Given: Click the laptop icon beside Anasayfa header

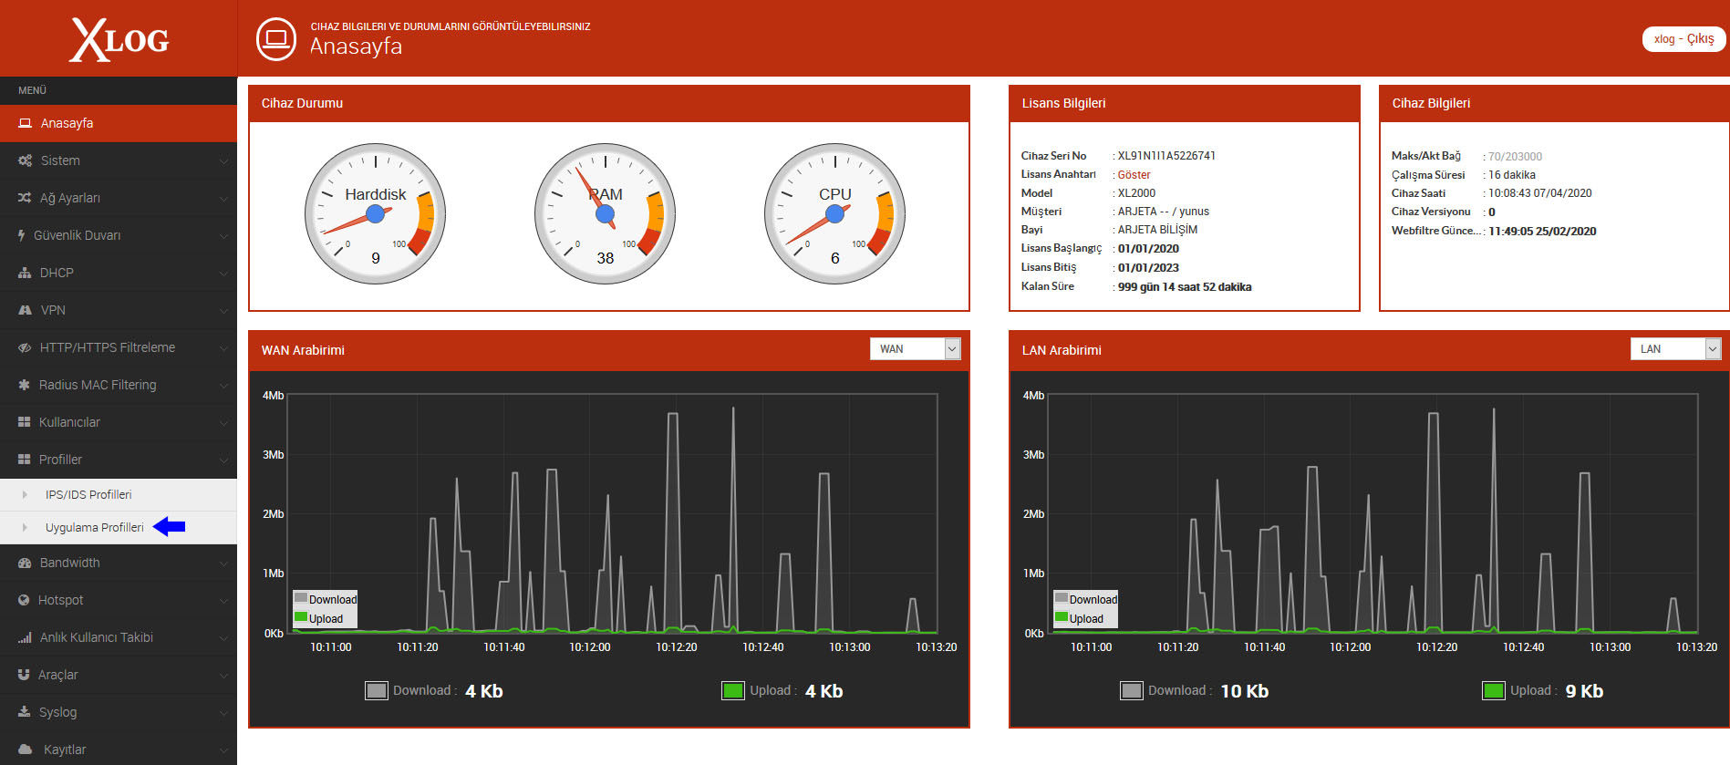Looking at the screenshot, I should pyautogui.click(x=276, y=39).
